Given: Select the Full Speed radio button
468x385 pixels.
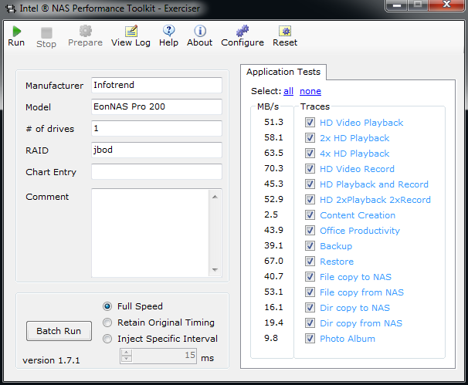Looking at the screenshot, I should click(x=107, y=306).
